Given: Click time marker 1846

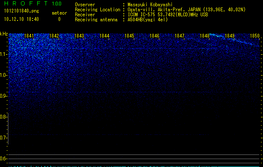Looking at the screenshot, I should [x=154, y=36].
